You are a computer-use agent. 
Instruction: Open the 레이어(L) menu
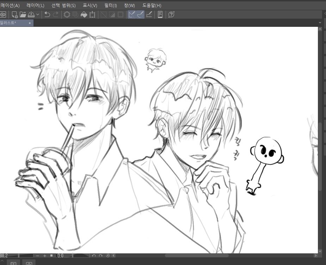click(x=35, y=5)
